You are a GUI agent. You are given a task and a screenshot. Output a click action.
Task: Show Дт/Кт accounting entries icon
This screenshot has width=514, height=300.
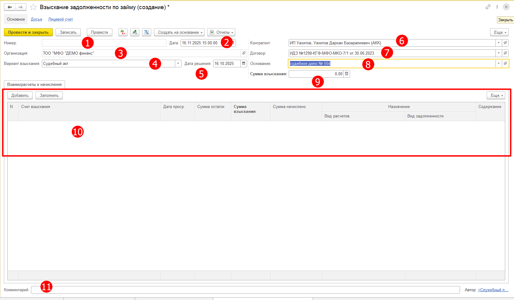tap(123, 32)
